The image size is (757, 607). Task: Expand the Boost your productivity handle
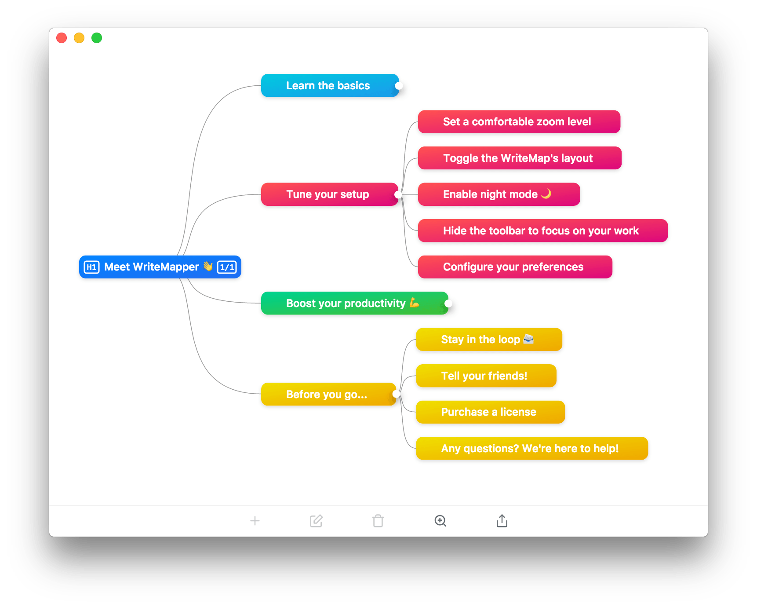point(448,303)
